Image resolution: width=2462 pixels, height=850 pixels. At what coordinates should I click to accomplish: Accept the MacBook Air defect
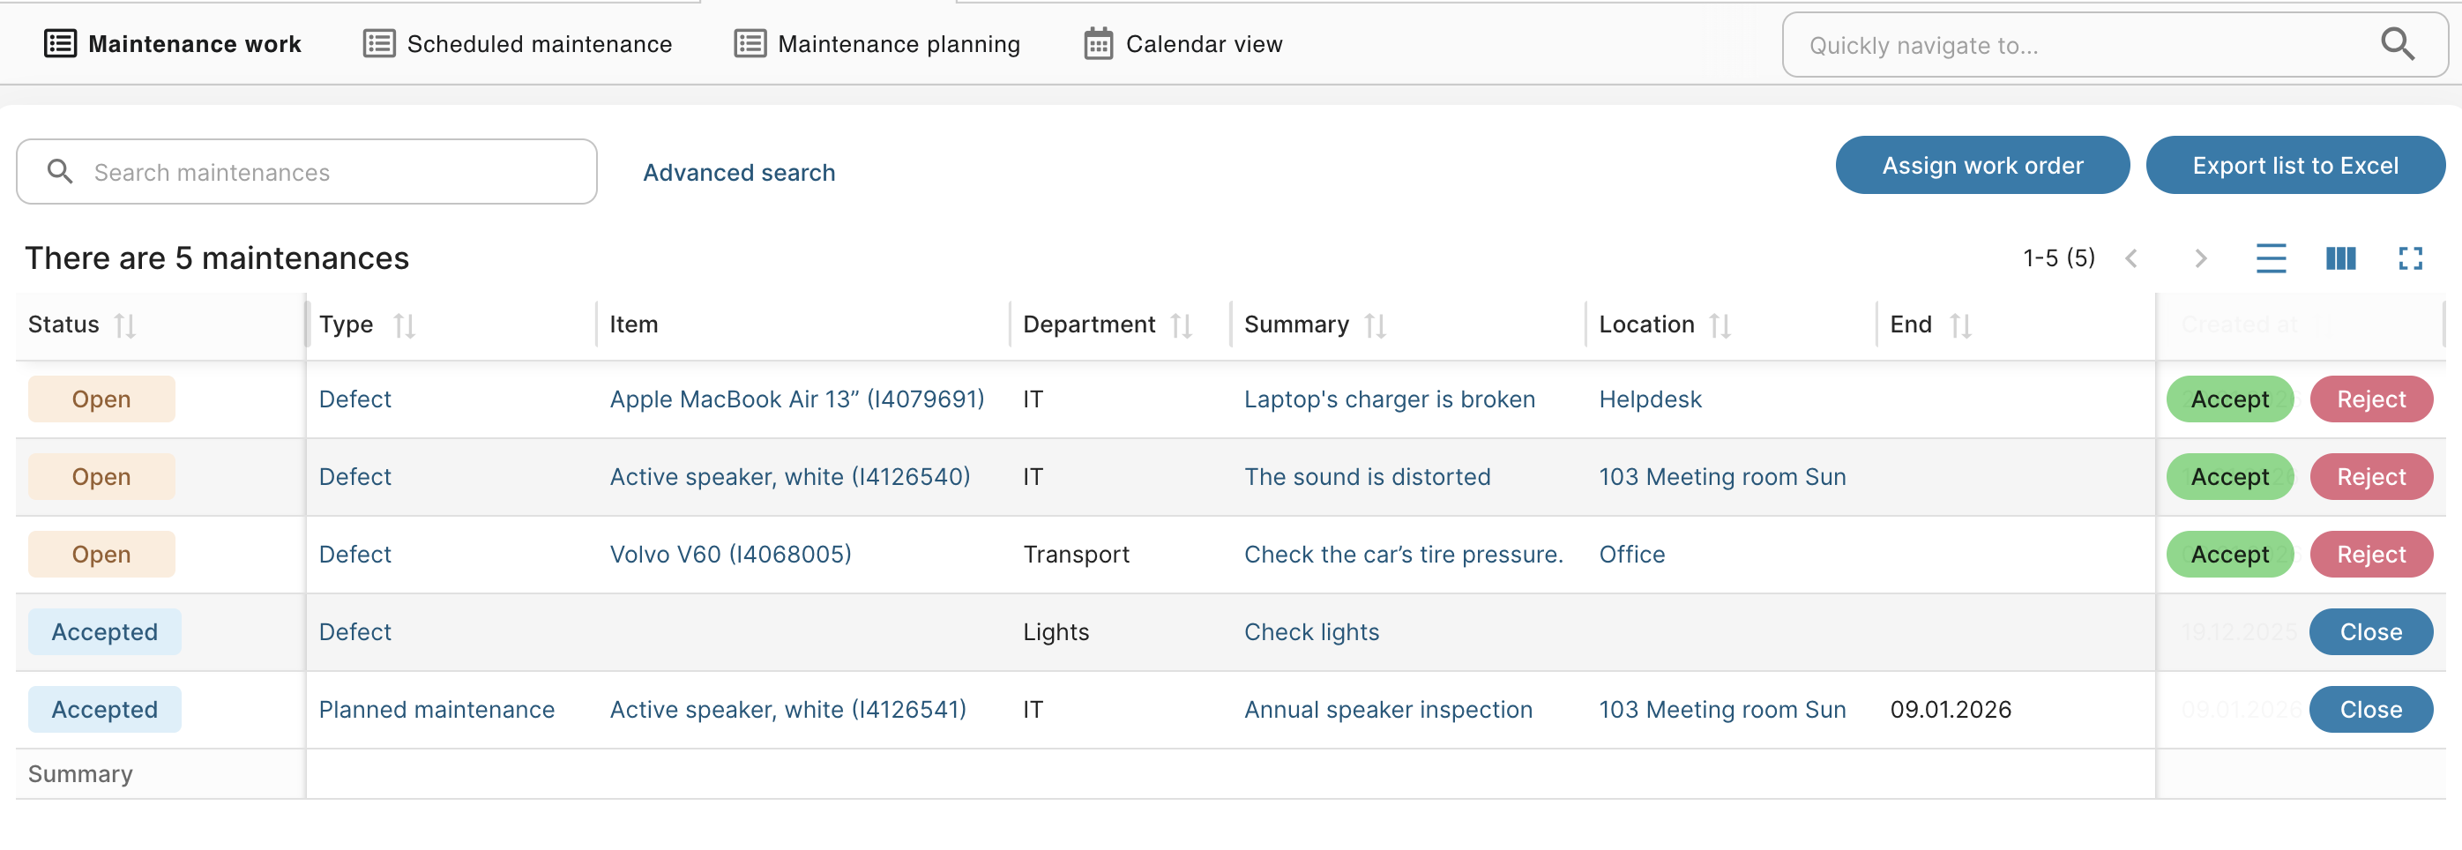click(x=2227, y=399)
